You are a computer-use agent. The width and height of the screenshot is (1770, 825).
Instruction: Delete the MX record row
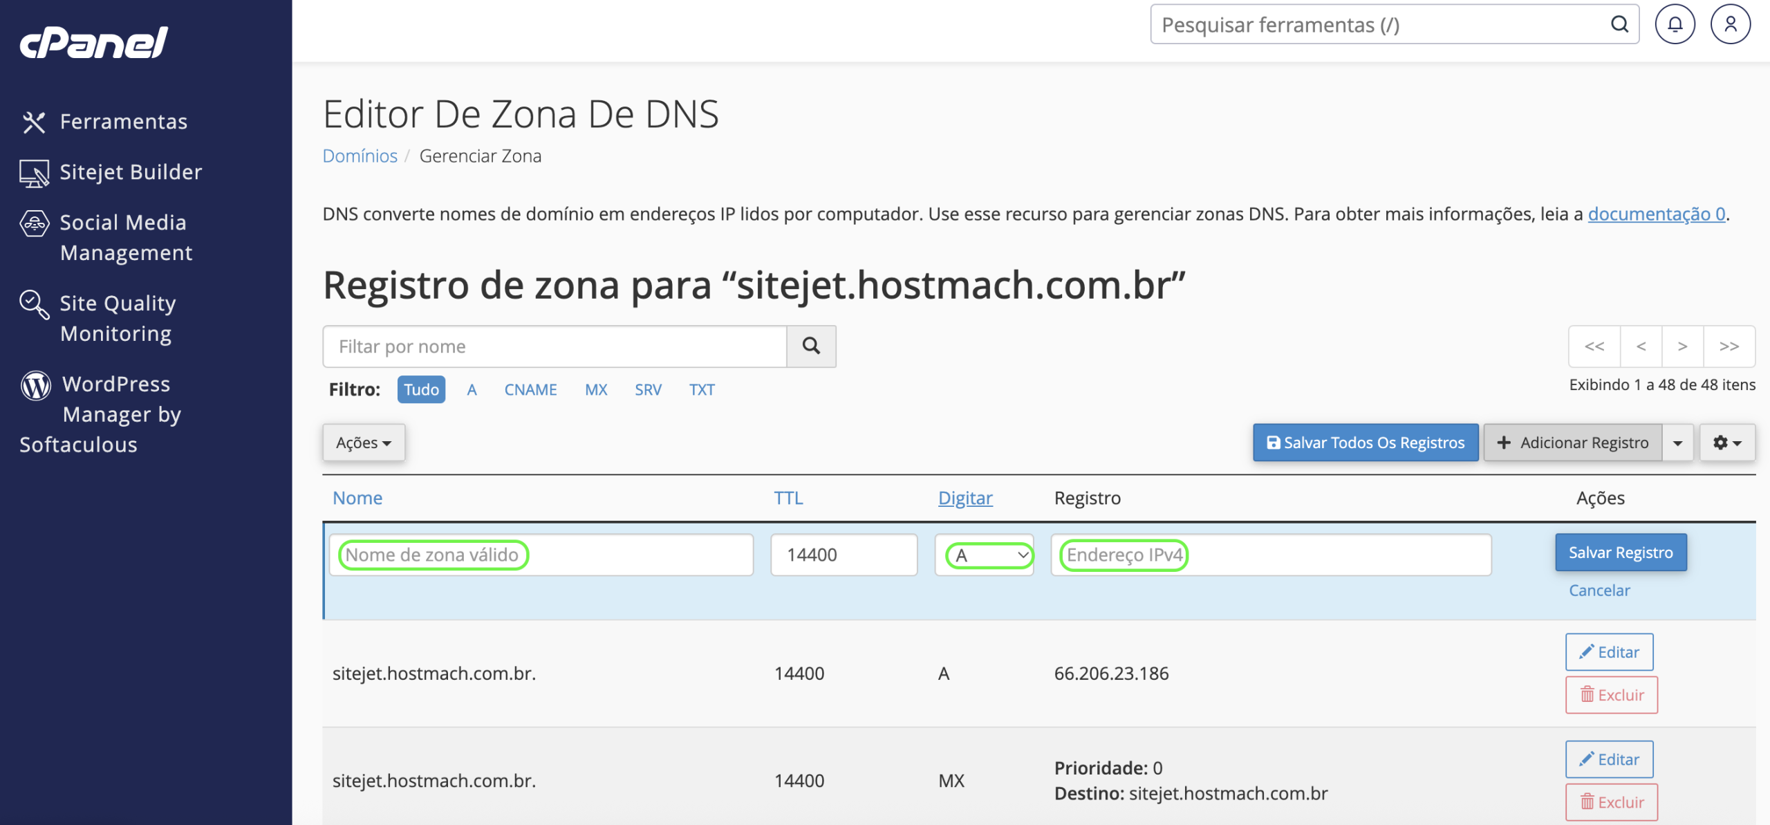coord(1612,801)
